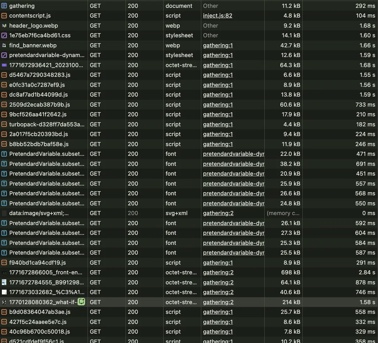Open the inject.js:82 initiator link

point(218,16)
